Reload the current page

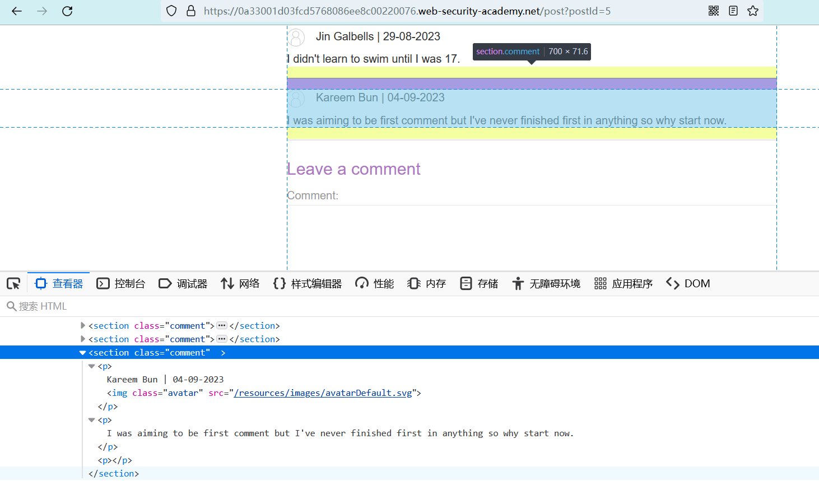pos(67,11)
